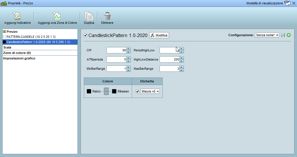This screenshot has height=157, width=297.
Task: Open the Scala section
Action: click(x=40, y=47)
